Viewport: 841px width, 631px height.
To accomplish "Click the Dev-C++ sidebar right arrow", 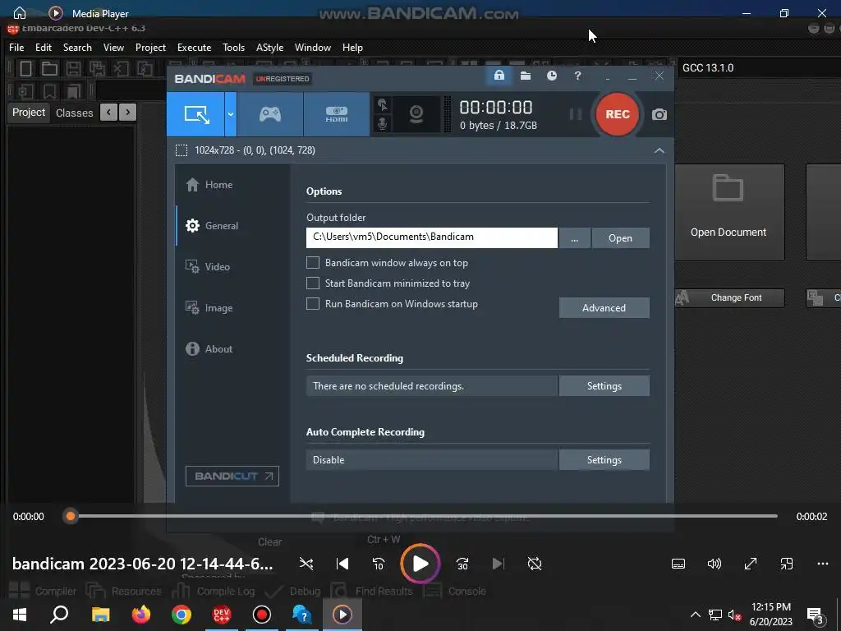I will 127,112.
